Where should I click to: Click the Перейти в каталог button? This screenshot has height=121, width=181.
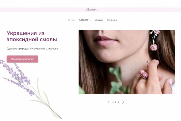(x=22, y=59)
